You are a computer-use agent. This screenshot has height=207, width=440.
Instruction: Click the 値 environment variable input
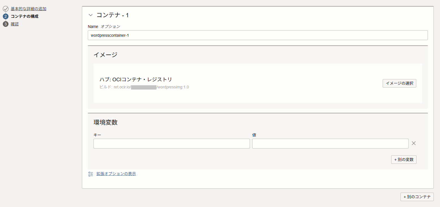point(330,143)
